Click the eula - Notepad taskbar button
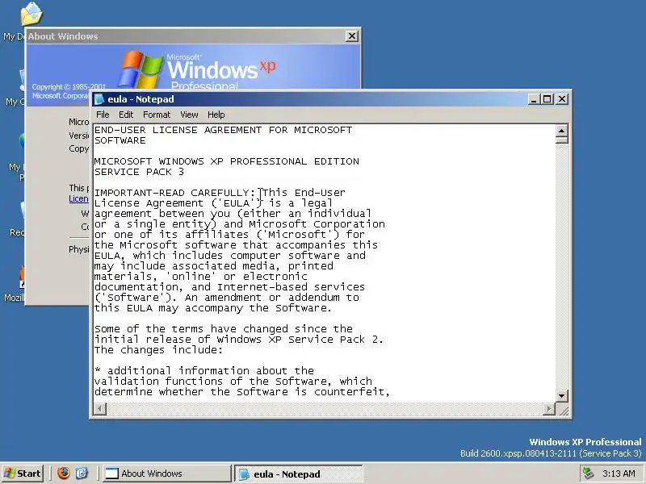This screenshot has width=646, height=484. [299, 474]
